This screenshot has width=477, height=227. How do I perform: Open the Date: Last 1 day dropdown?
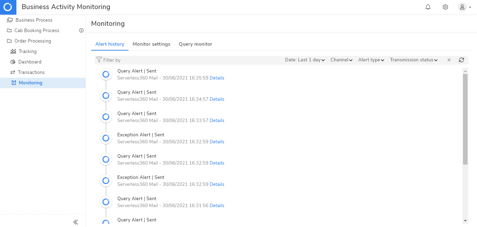click(305, 60)
